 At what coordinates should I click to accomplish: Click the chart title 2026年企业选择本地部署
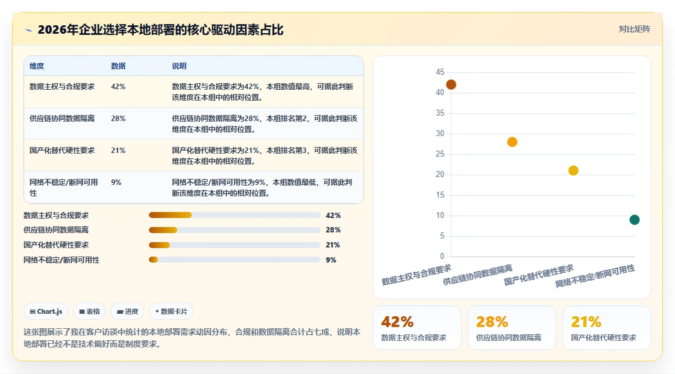tap(160, 30)
